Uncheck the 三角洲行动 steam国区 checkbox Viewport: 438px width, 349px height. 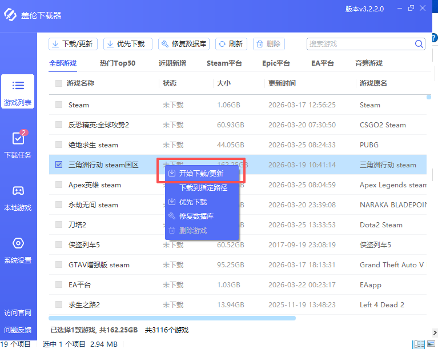(59, 165)
